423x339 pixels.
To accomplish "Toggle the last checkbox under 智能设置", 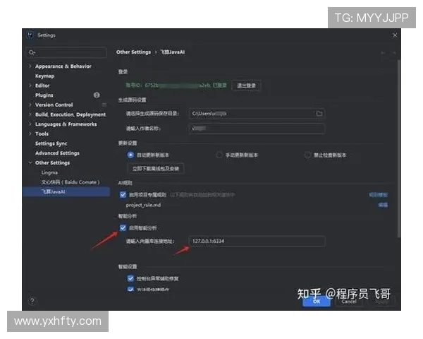I will click(130, 289).
